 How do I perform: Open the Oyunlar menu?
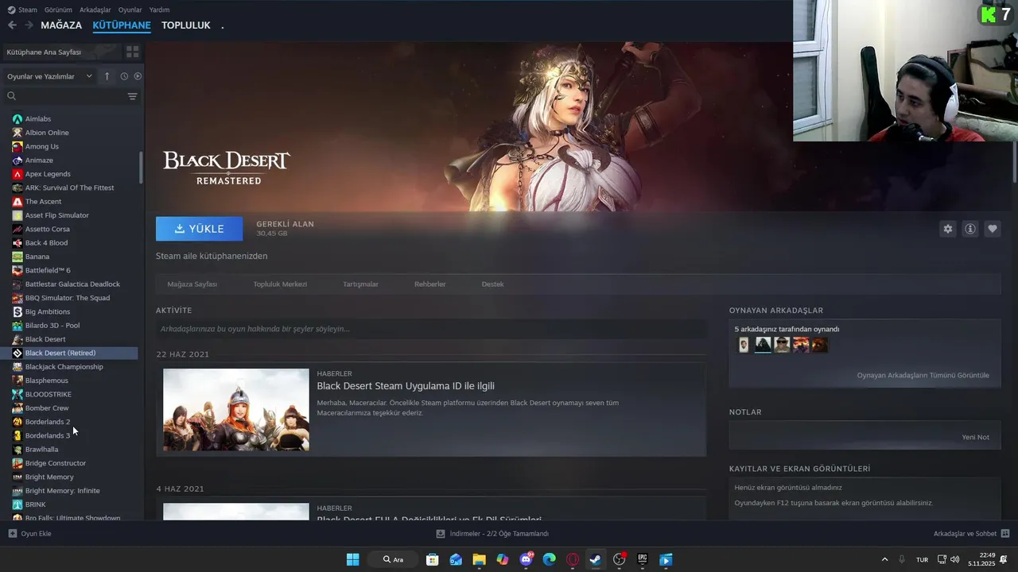tap(130, 10)
